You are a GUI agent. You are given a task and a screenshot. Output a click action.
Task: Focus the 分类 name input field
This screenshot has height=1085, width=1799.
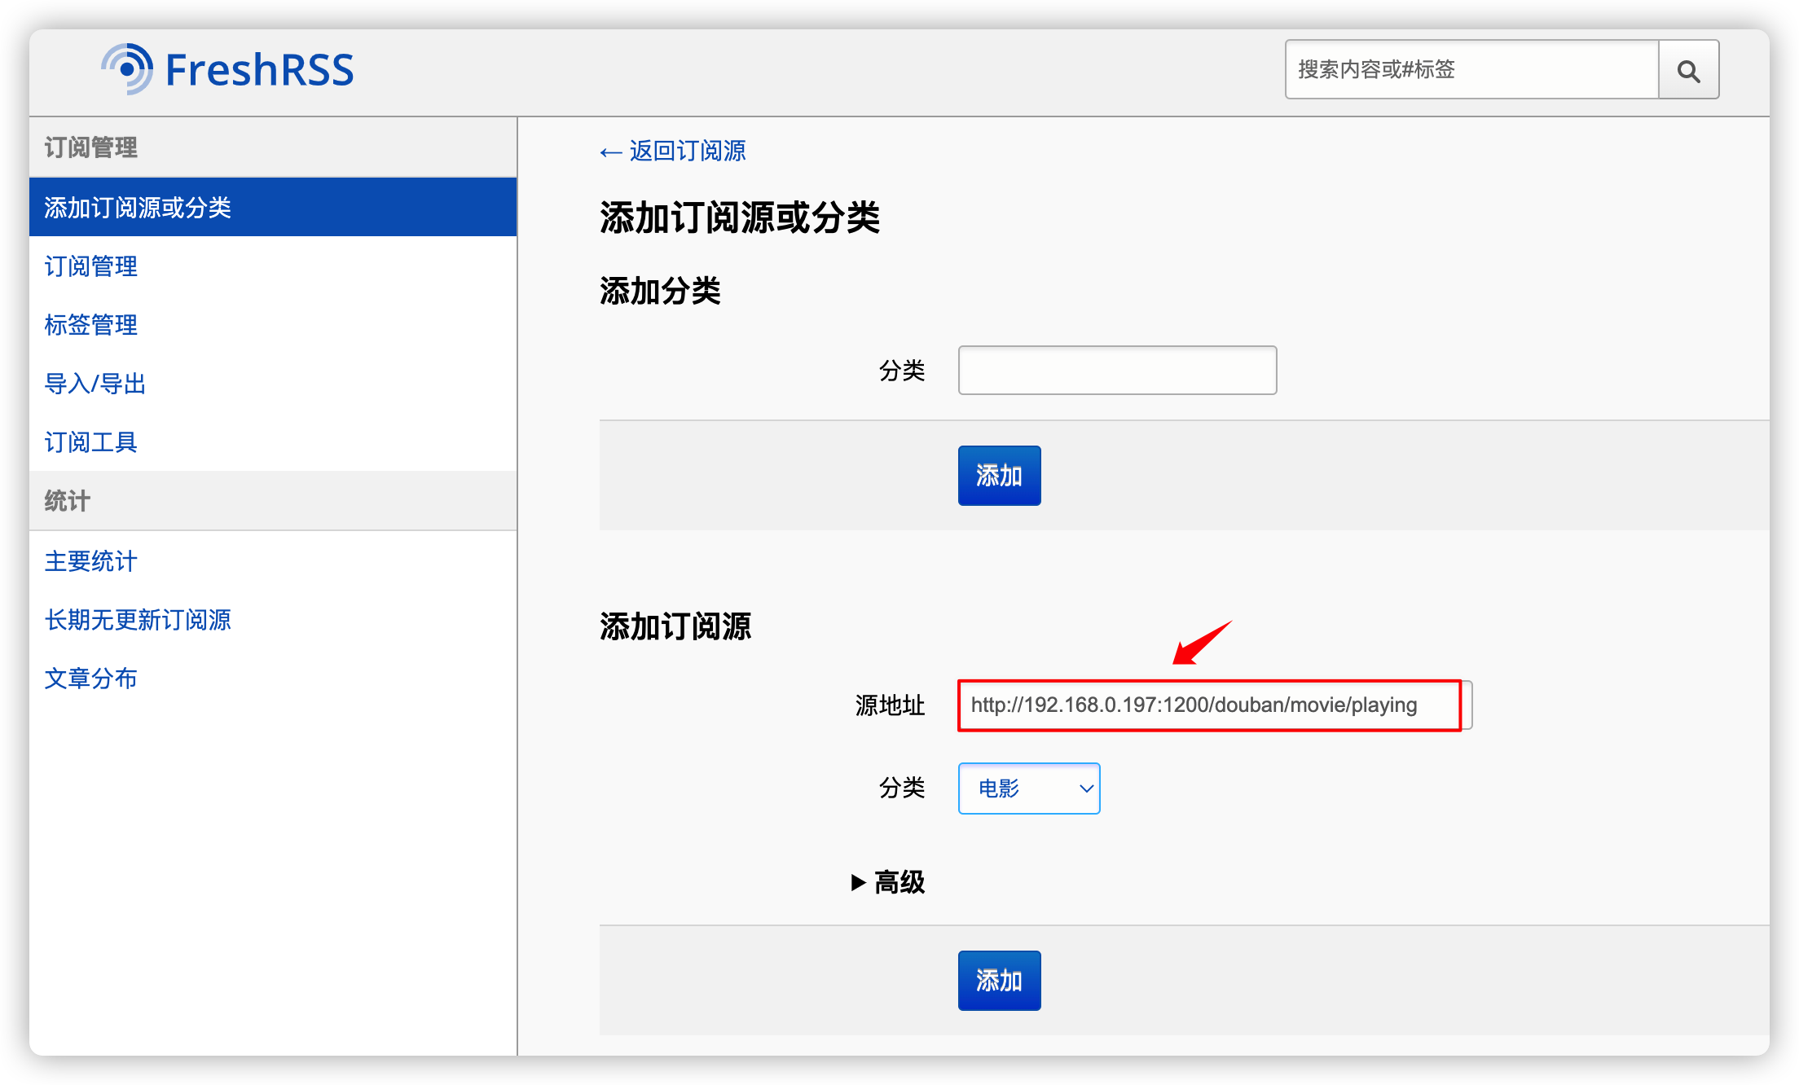(1117, 371)
